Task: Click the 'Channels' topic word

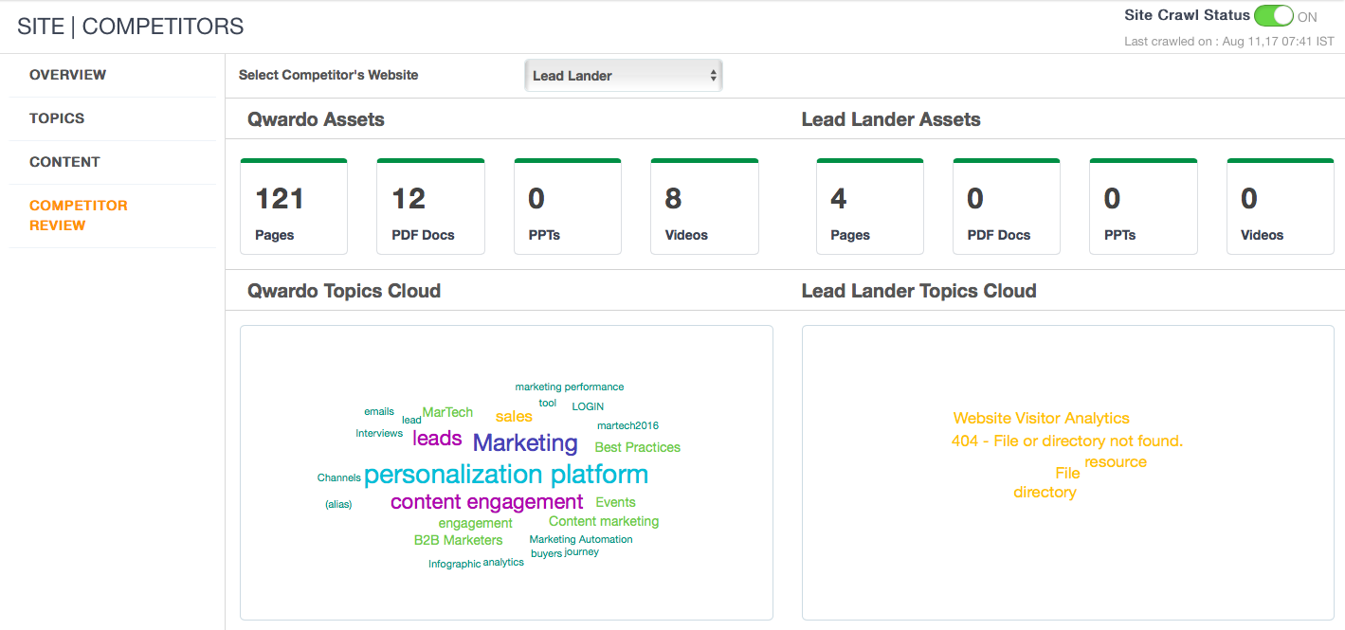Action: [339, 477]
